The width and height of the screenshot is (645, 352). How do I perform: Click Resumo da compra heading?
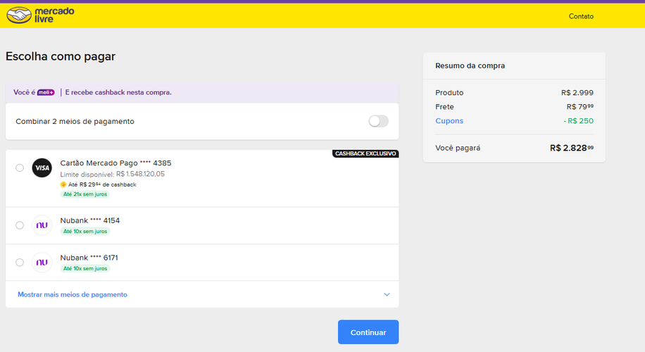[470, 65]
